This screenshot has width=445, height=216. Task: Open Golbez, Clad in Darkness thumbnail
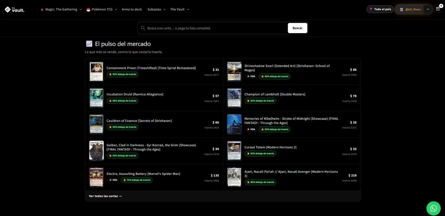pyautogui.click(x=96, y=151)
